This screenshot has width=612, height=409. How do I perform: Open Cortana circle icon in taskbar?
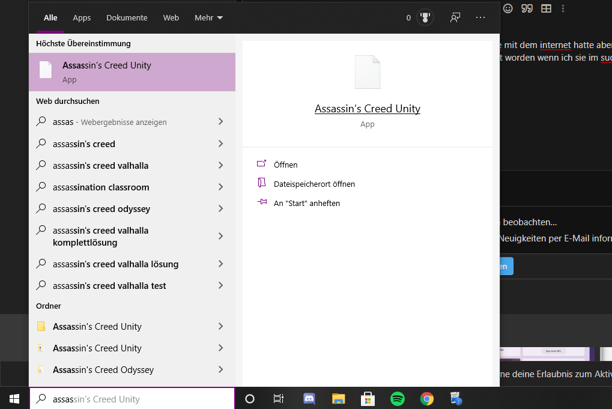tap(250, 398)
